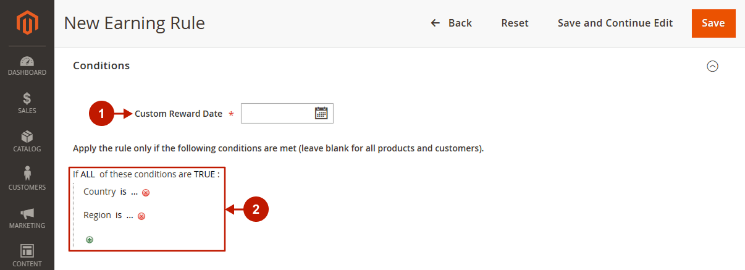The width and height of the screenshot is (745, 270).
Task: Remove the Country condition
Action: [146, 193]
